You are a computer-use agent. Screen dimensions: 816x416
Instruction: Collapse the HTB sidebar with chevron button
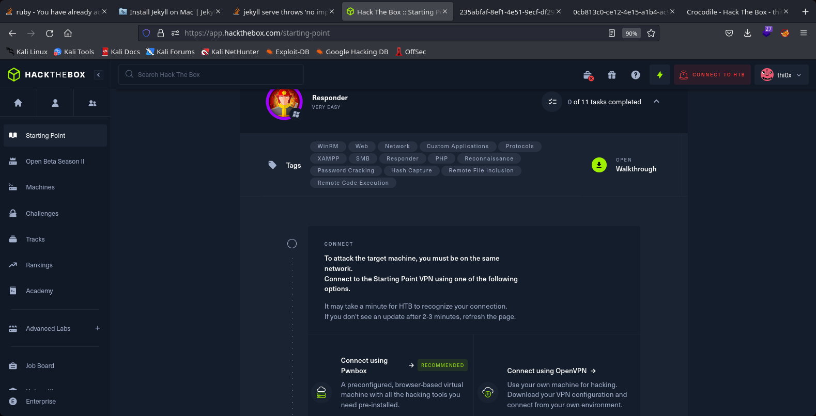pyautogui.click(x=98, y=75)
